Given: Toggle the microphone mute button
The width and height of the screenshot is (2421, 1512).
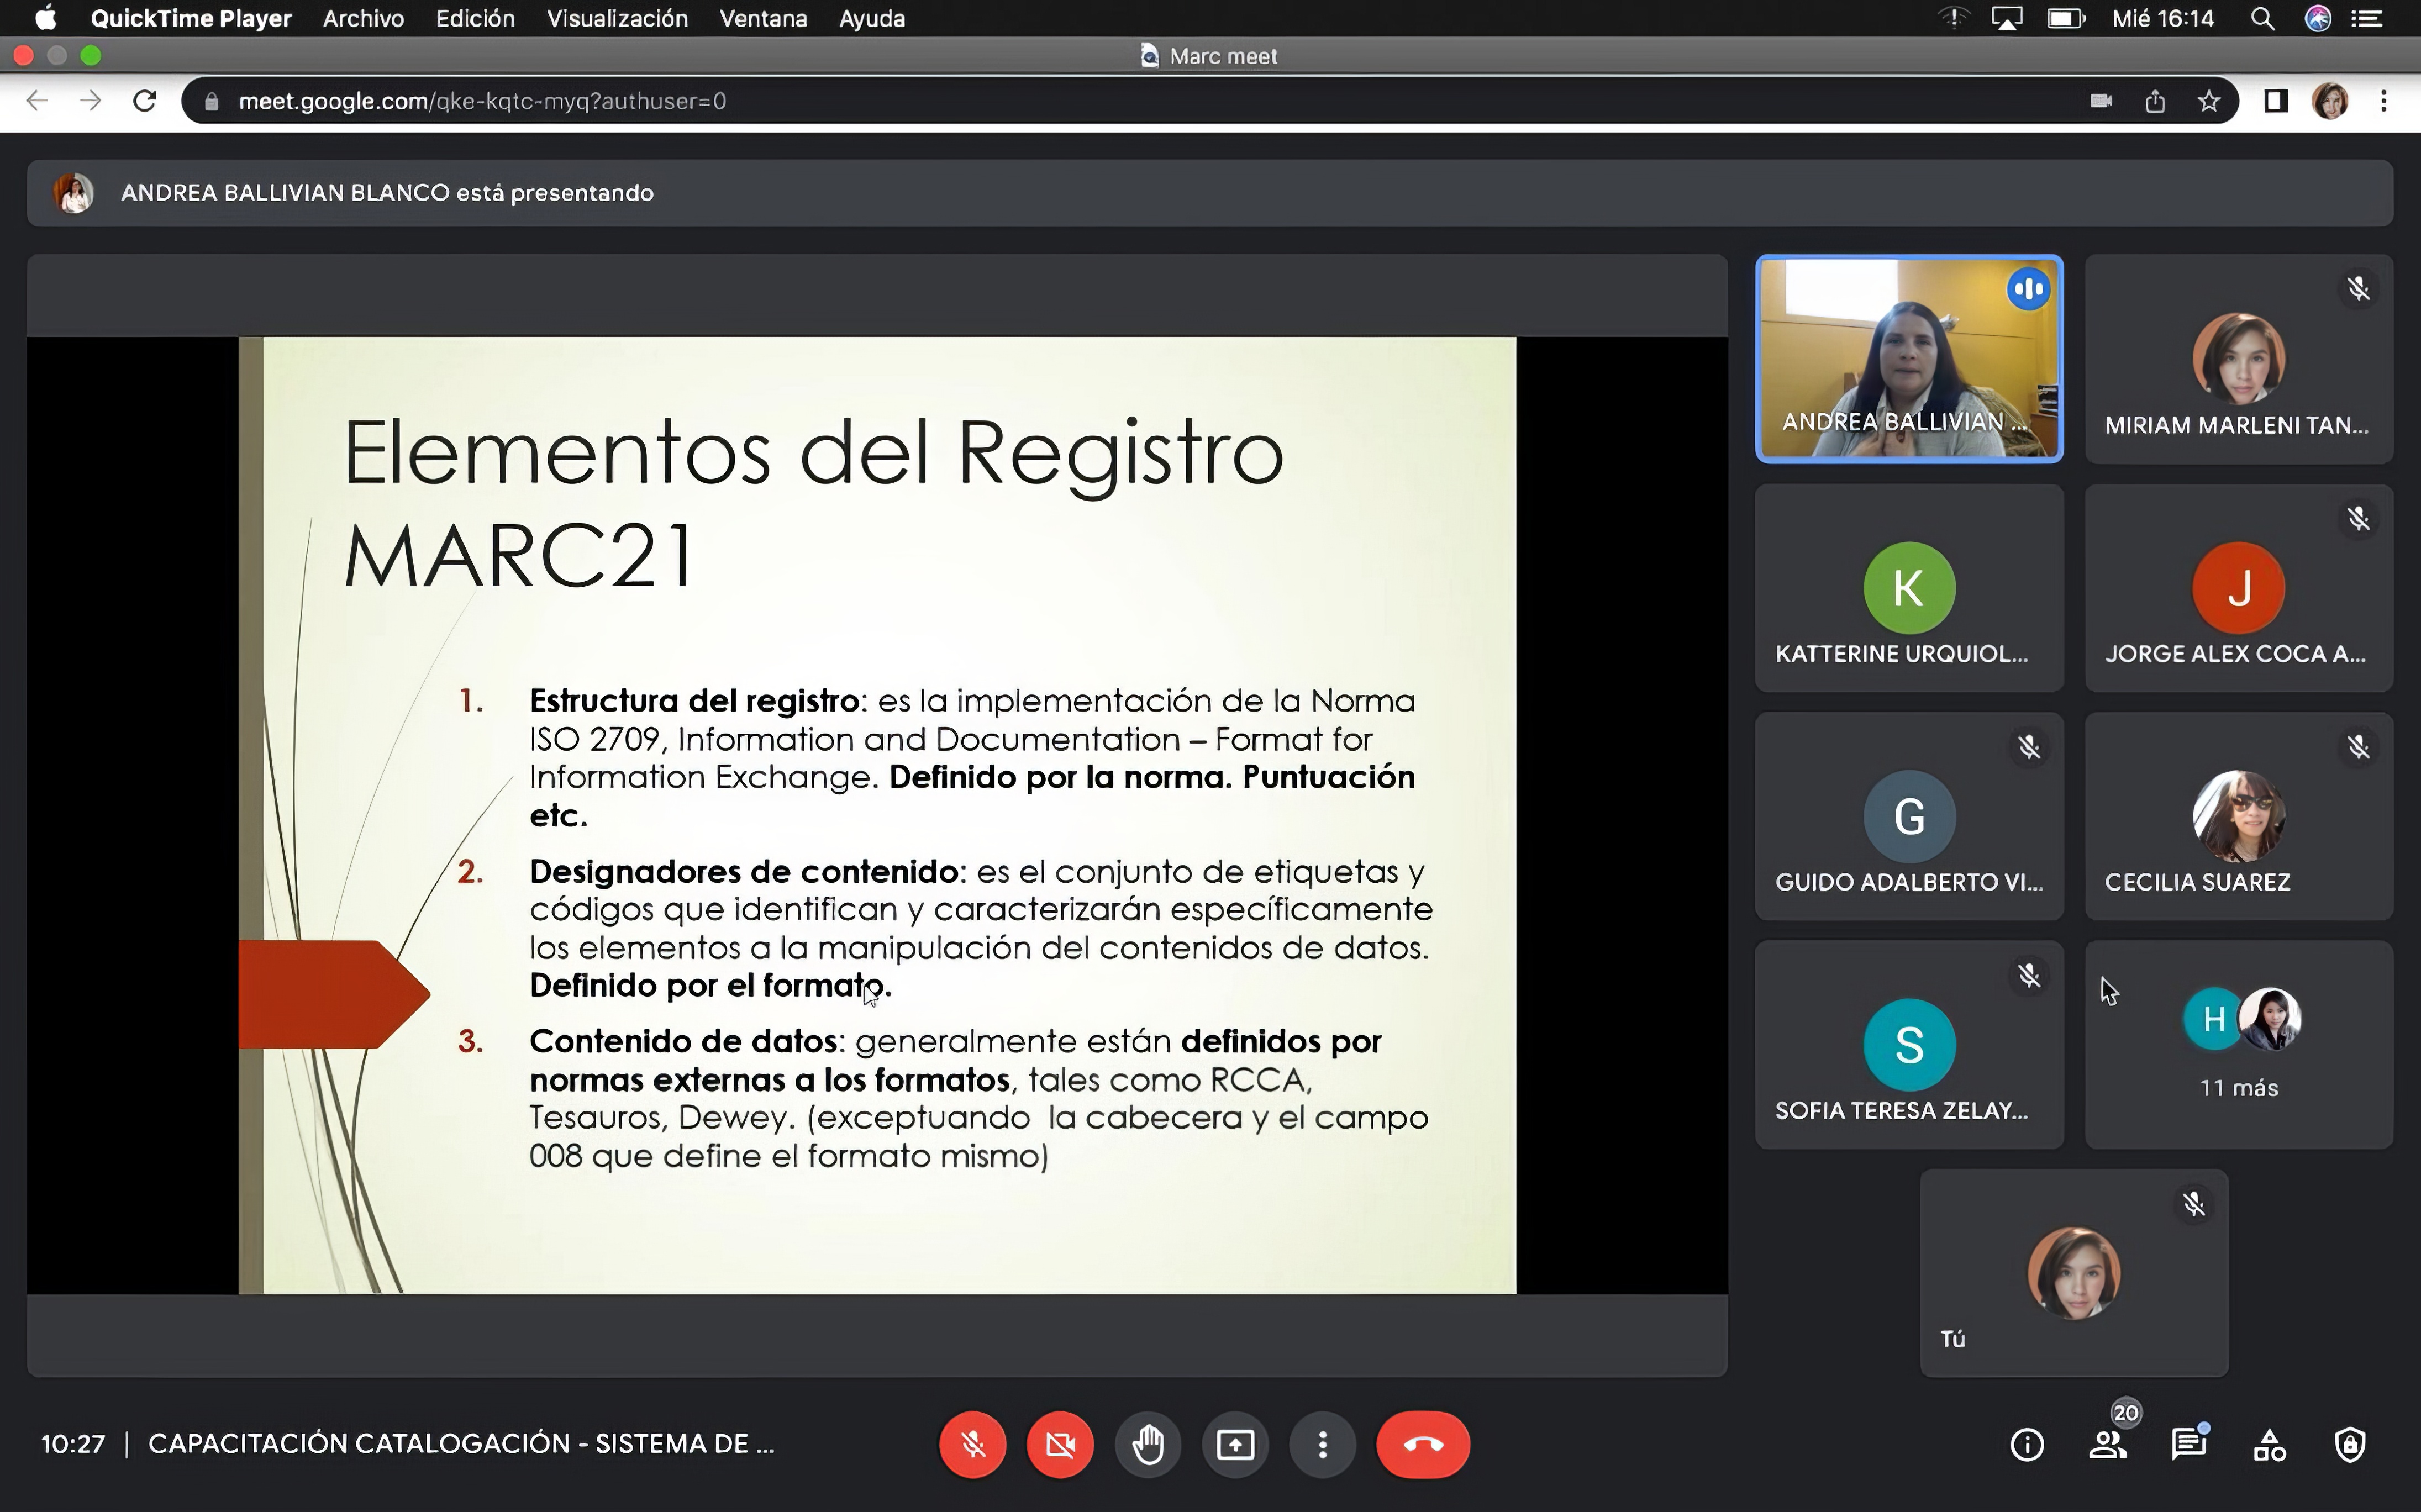Looking at the screenshot, I should 973,1444.
